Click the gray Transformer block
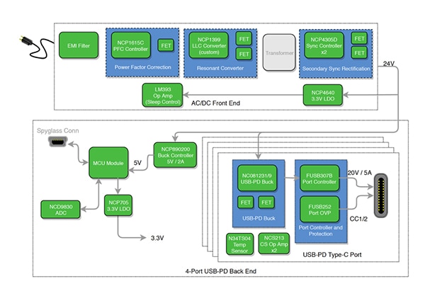Screen dimensions: 425x298 (278, 51)
